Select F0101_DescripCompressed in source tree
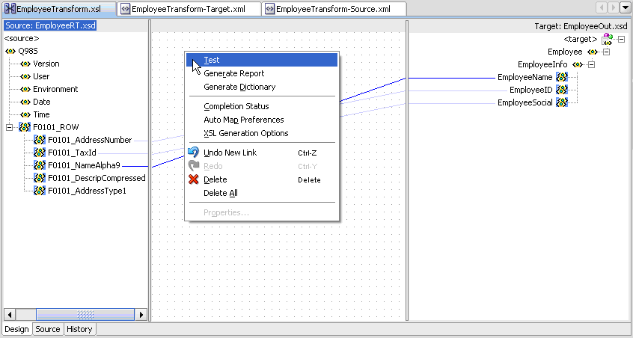This screenshot has height=338, width=633. click(97, 178)
